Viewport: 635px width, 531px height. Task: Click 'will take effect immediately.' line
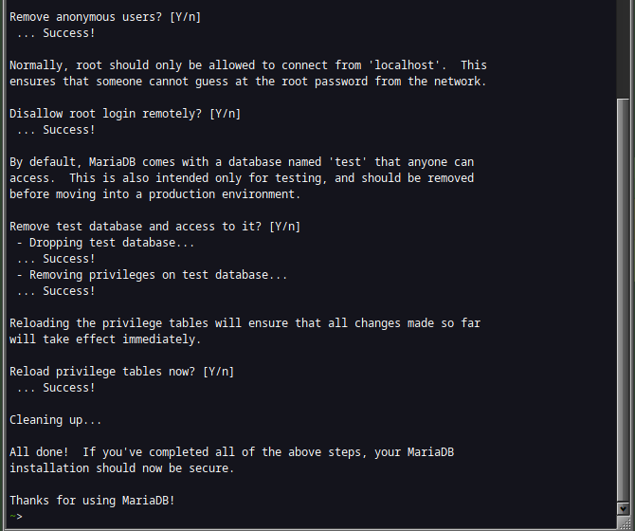[105, 339]
